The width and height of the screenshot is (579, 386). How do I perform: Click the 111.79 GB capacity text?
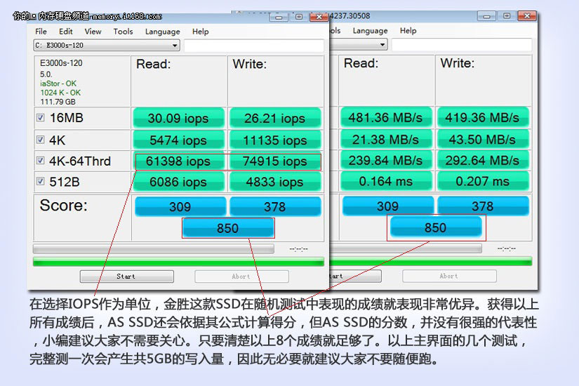coord(58,102)
